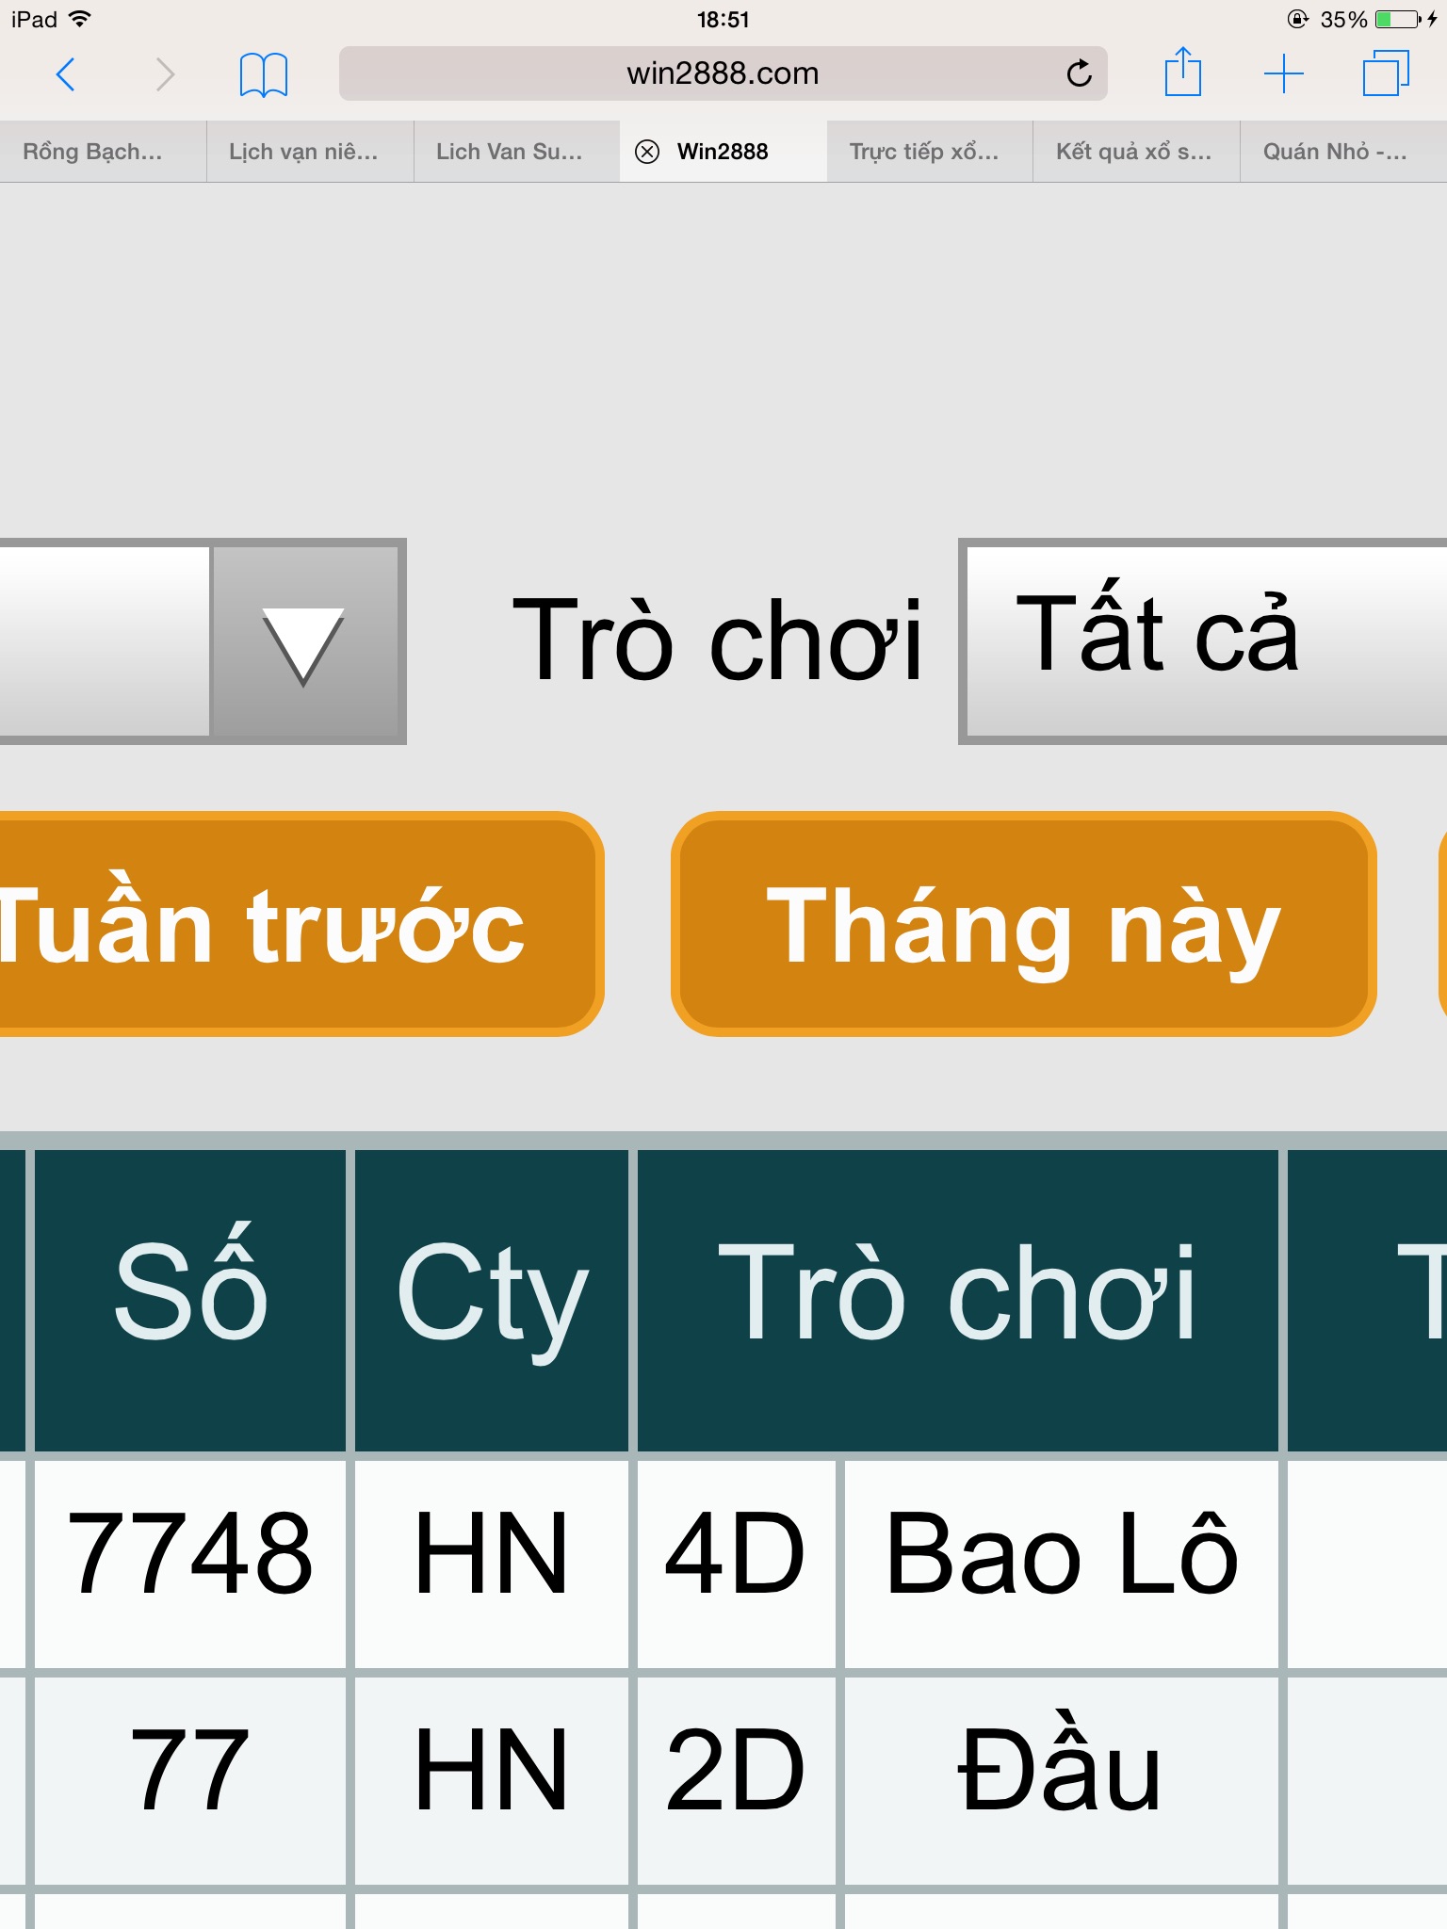Click the Tháng này button

pos(1024,924)
